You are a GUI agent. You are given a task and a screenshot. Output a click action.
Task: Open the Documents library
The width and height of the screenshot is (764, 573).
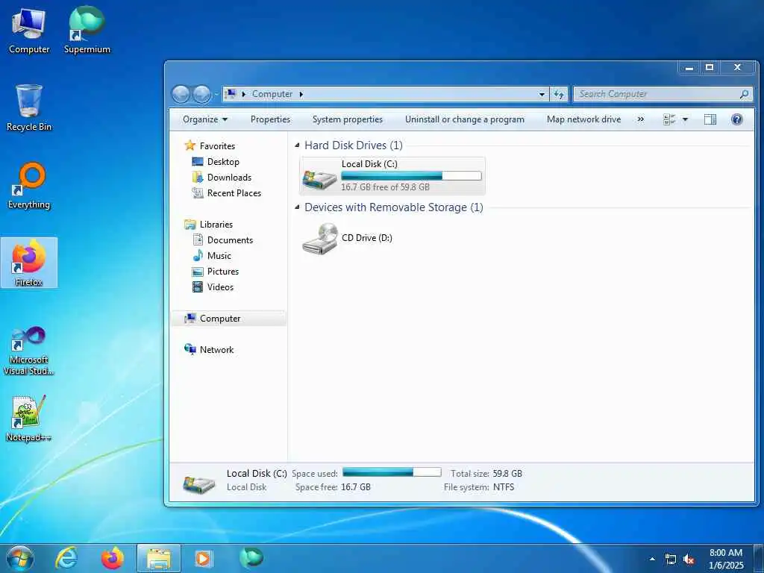pos(230,239)
